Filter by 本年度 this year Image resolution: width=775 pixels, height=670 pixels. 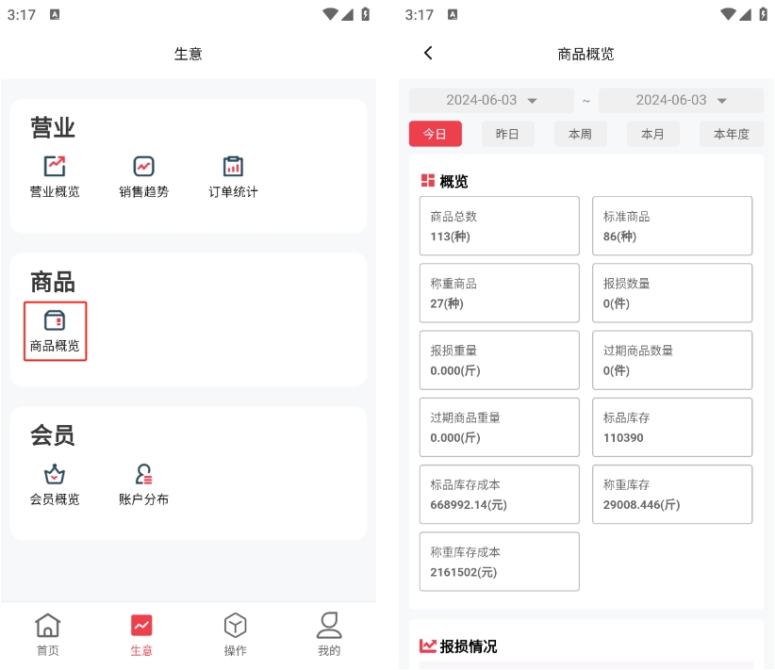(731, 134)
